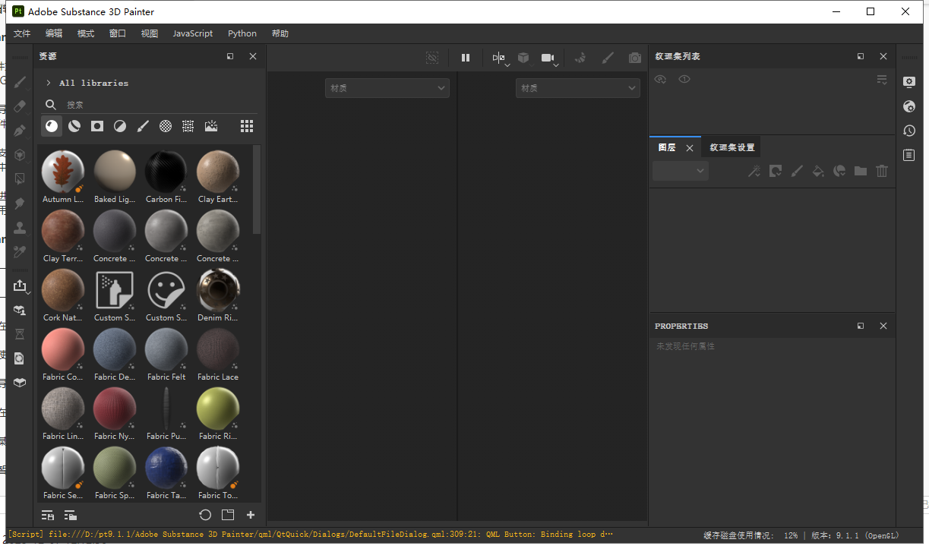This screenshot has width=929, height=549.
Task: Open the Log clipboard icon
Action: [x=909, y=155]
